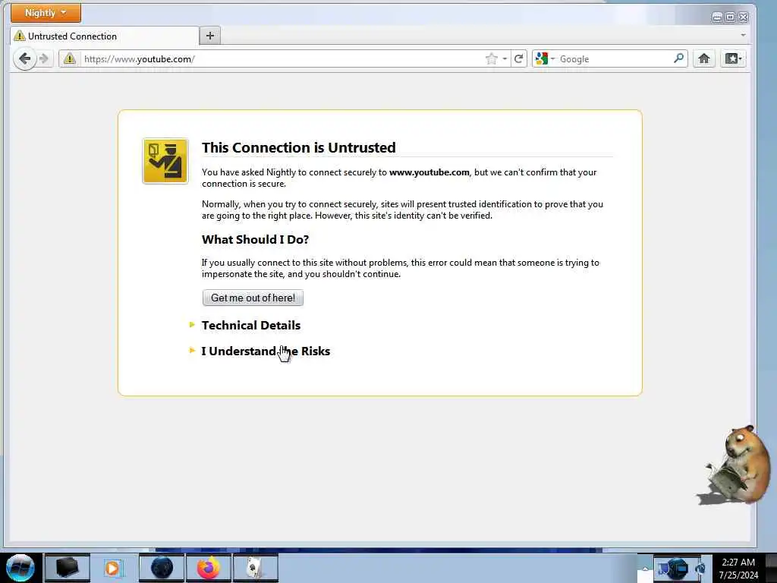Open the list all tabs dropdown
Screen dimensions: 777x583
pos(743,36)
